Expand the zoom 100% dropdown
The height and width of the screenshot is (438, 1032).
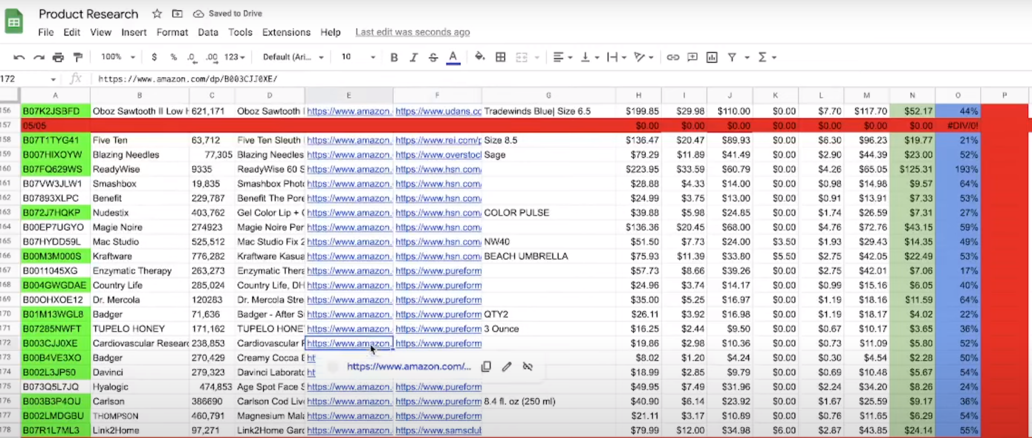coord(118,57)
